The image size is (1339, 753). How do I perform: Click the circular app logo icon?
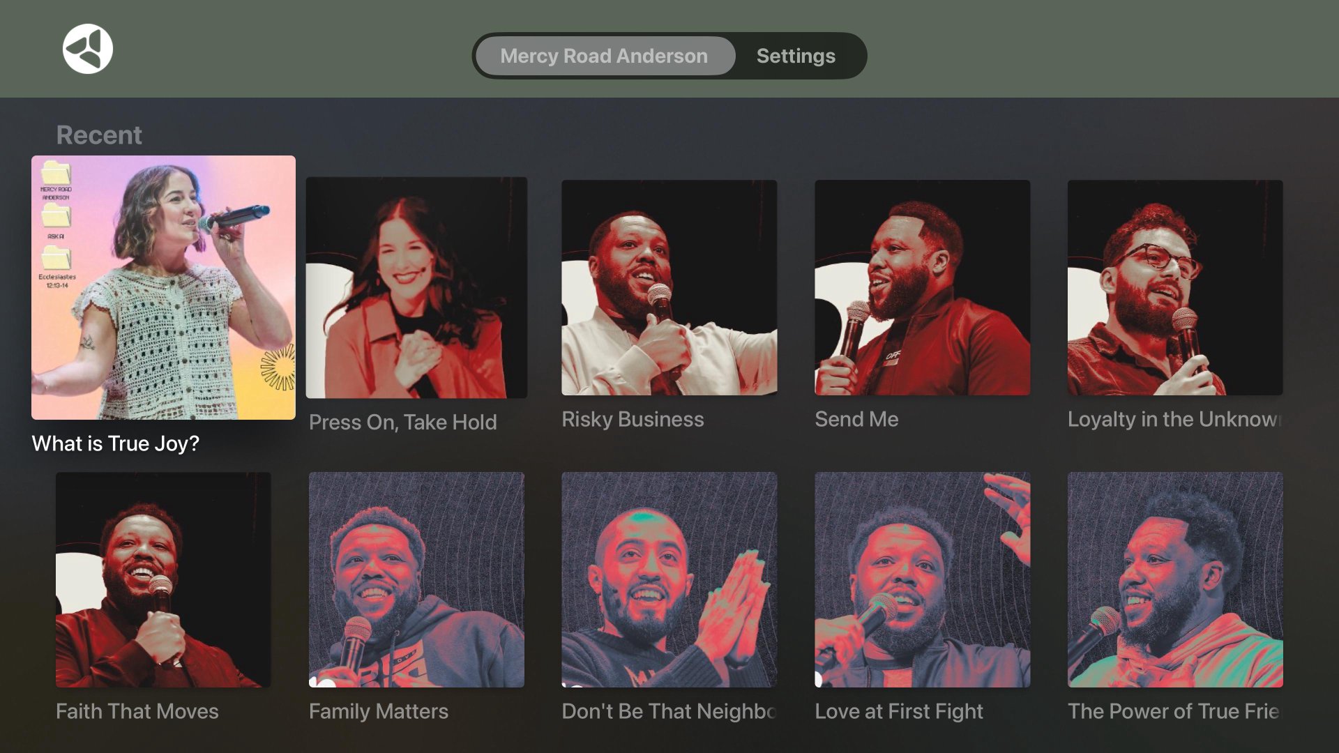(88, 49)
